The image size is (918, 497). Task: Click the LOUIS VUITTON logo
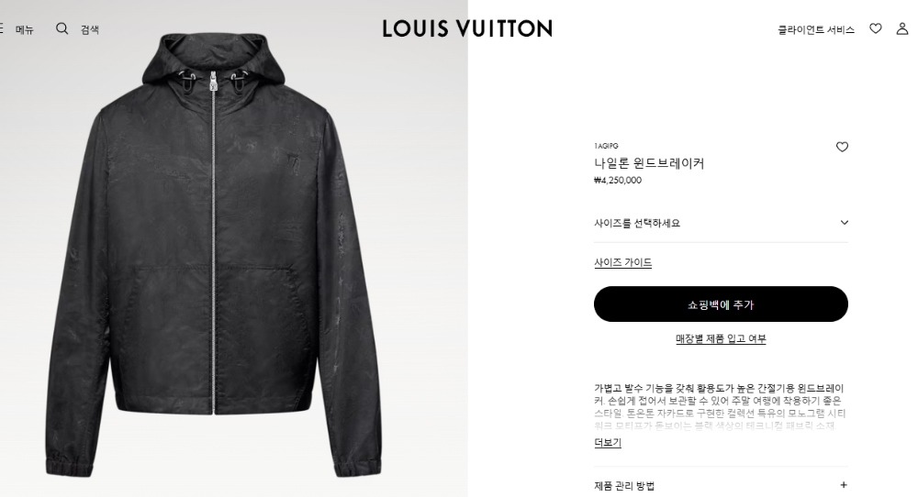[467, 28]
